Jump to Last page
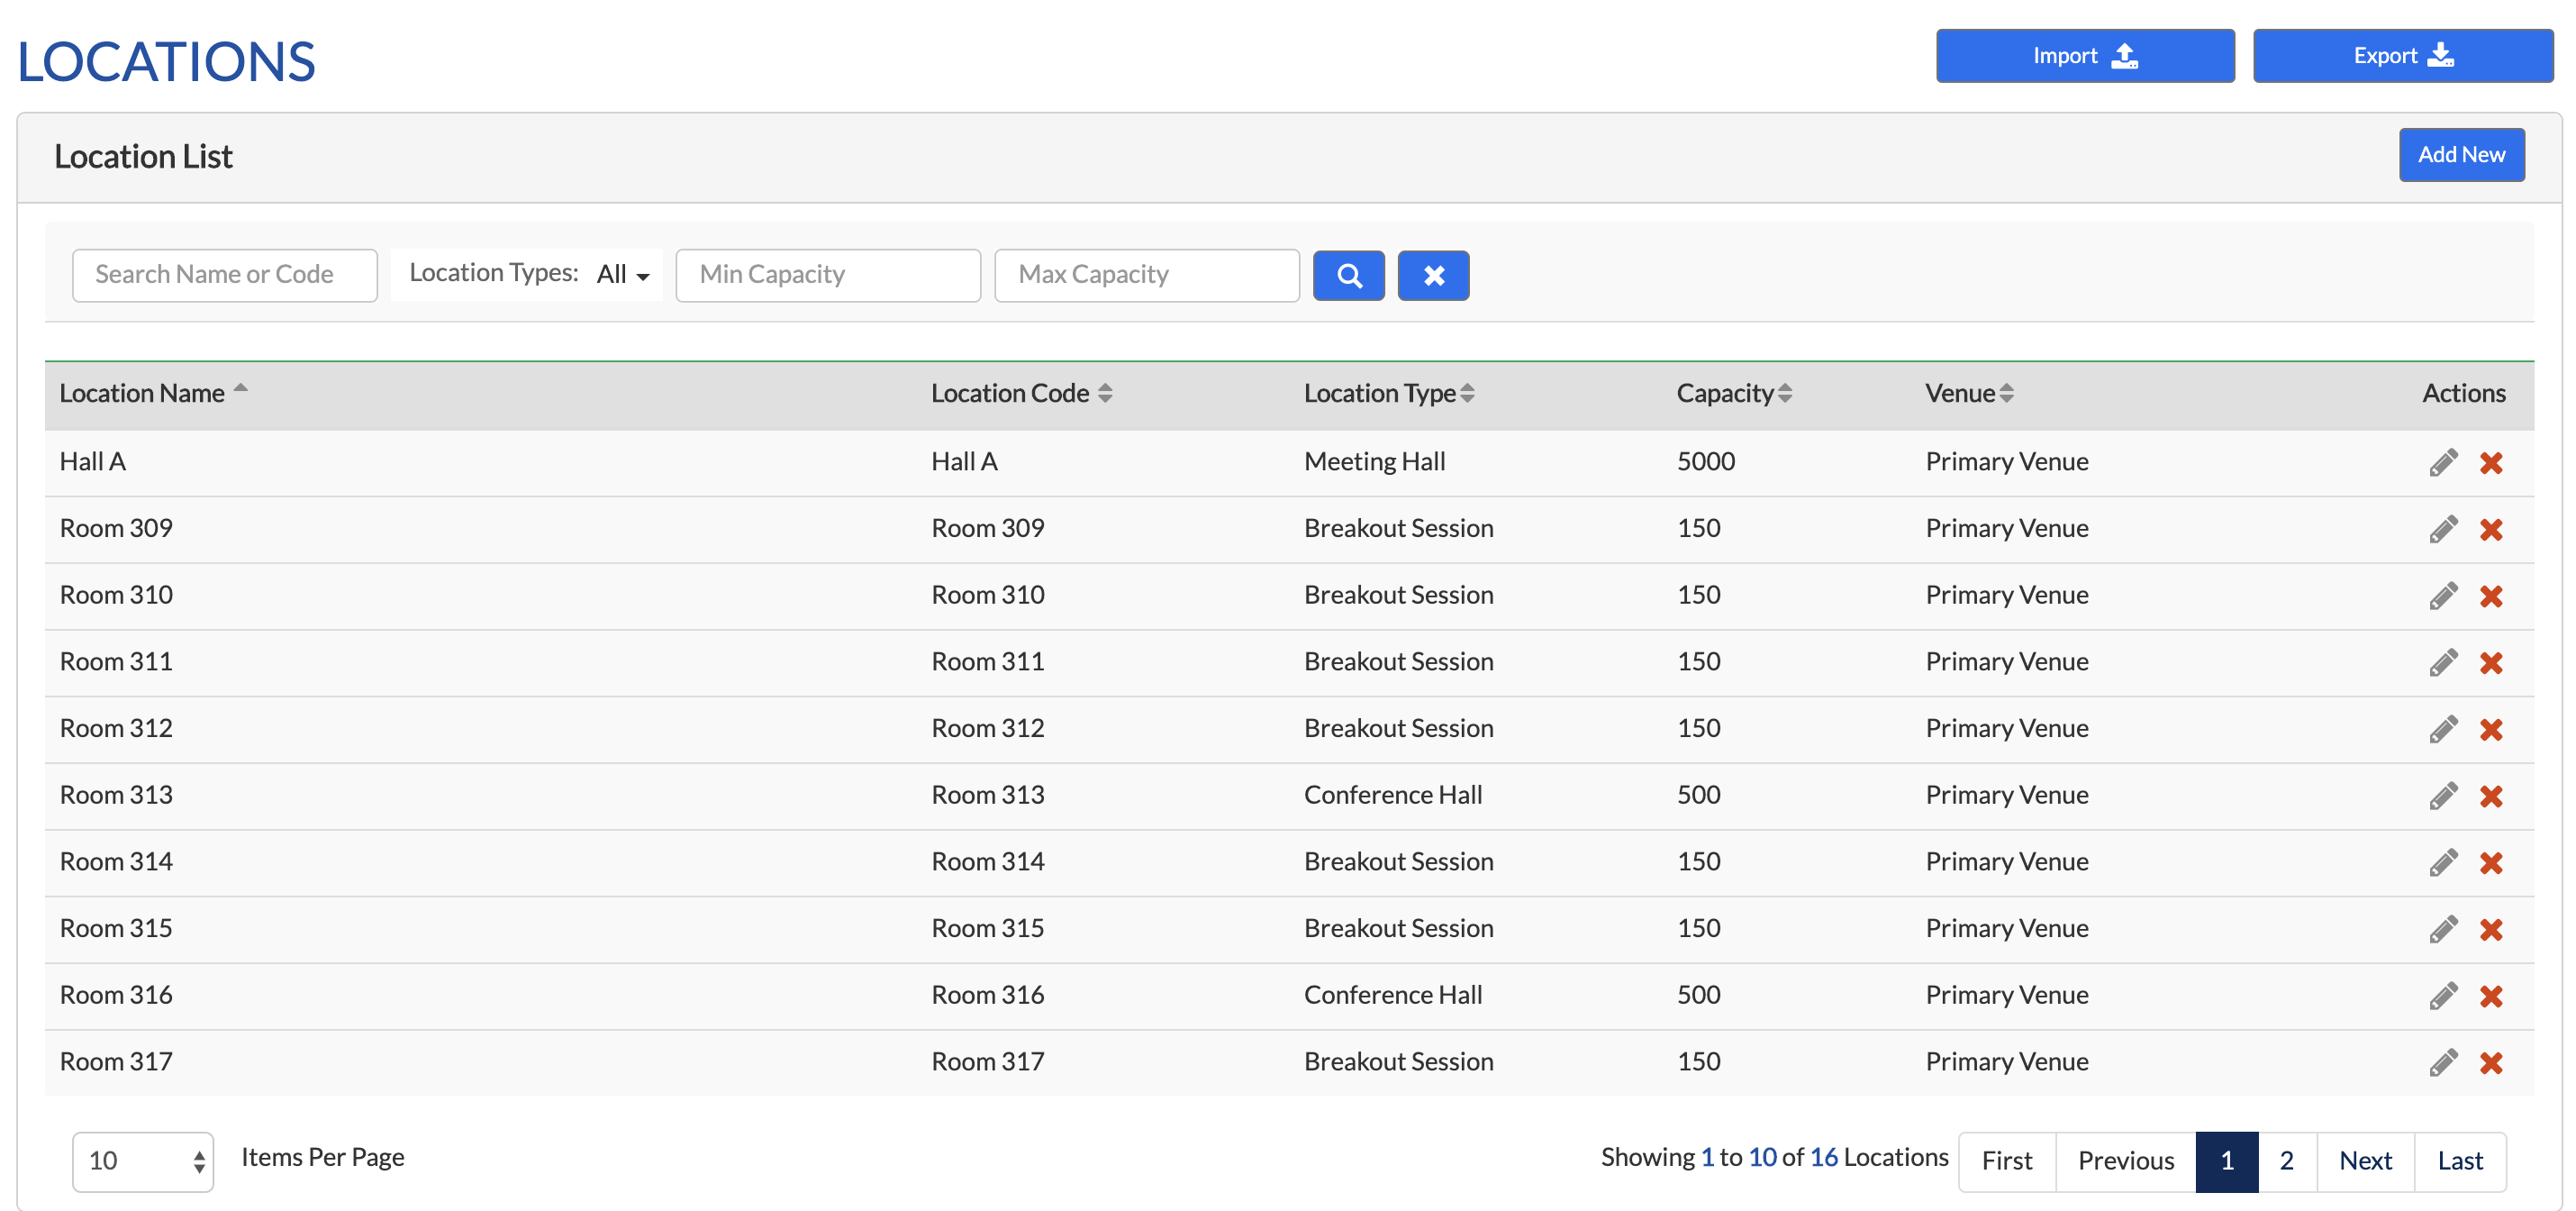The width and height of the screenshot is (2576, 1211). click(2460, 1161)
